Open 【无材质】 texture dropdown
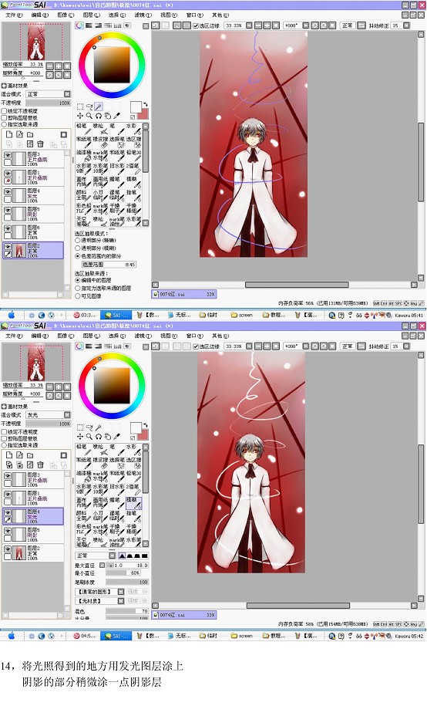The image size is (427, 706). coord(99,600)
